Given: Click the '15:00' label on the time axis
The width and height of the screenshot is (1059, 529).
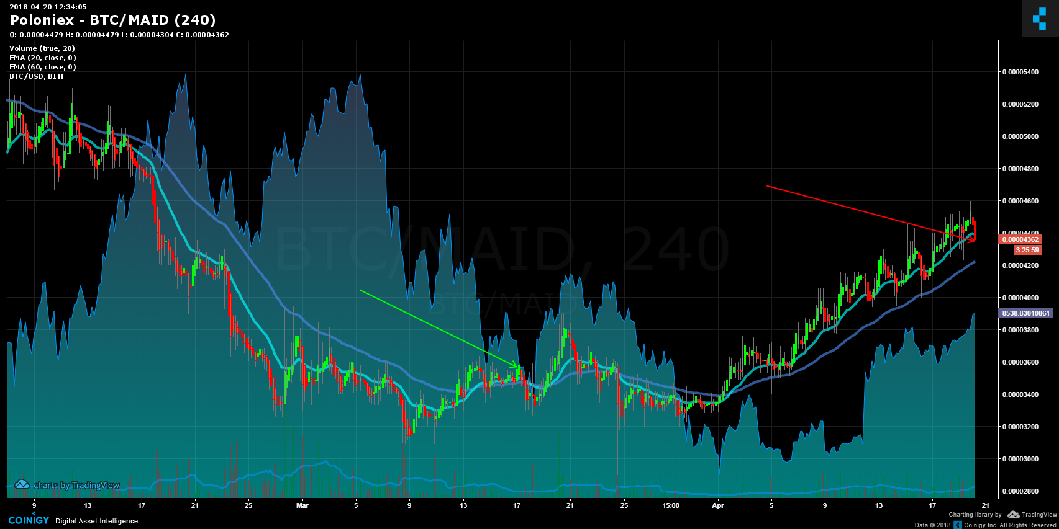Looking at the screenshot, I should (671, 505).
